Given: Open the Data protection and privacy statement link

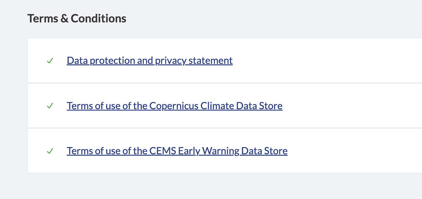Looking at the screenshot, I should pos(150,61).
